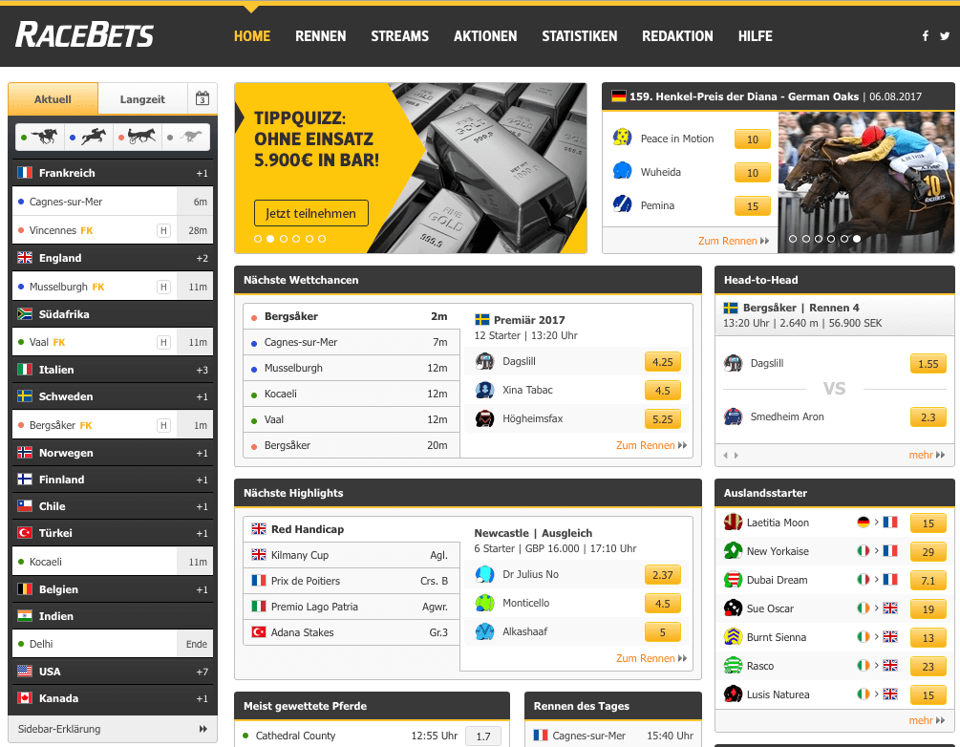Toggle the jump racing filter

(88, 138)
